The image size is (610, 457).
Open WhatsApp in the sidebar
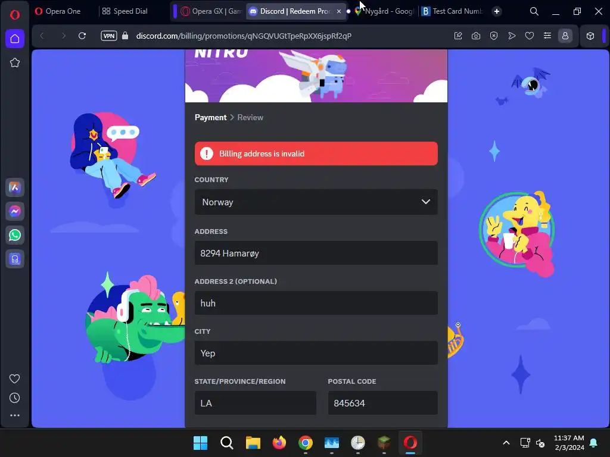15,235
